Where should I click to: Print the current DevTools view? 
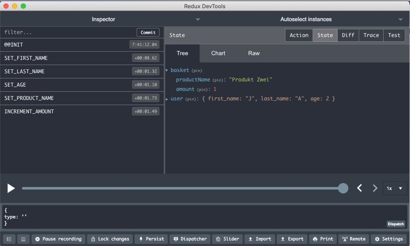[x=323, y=239]
